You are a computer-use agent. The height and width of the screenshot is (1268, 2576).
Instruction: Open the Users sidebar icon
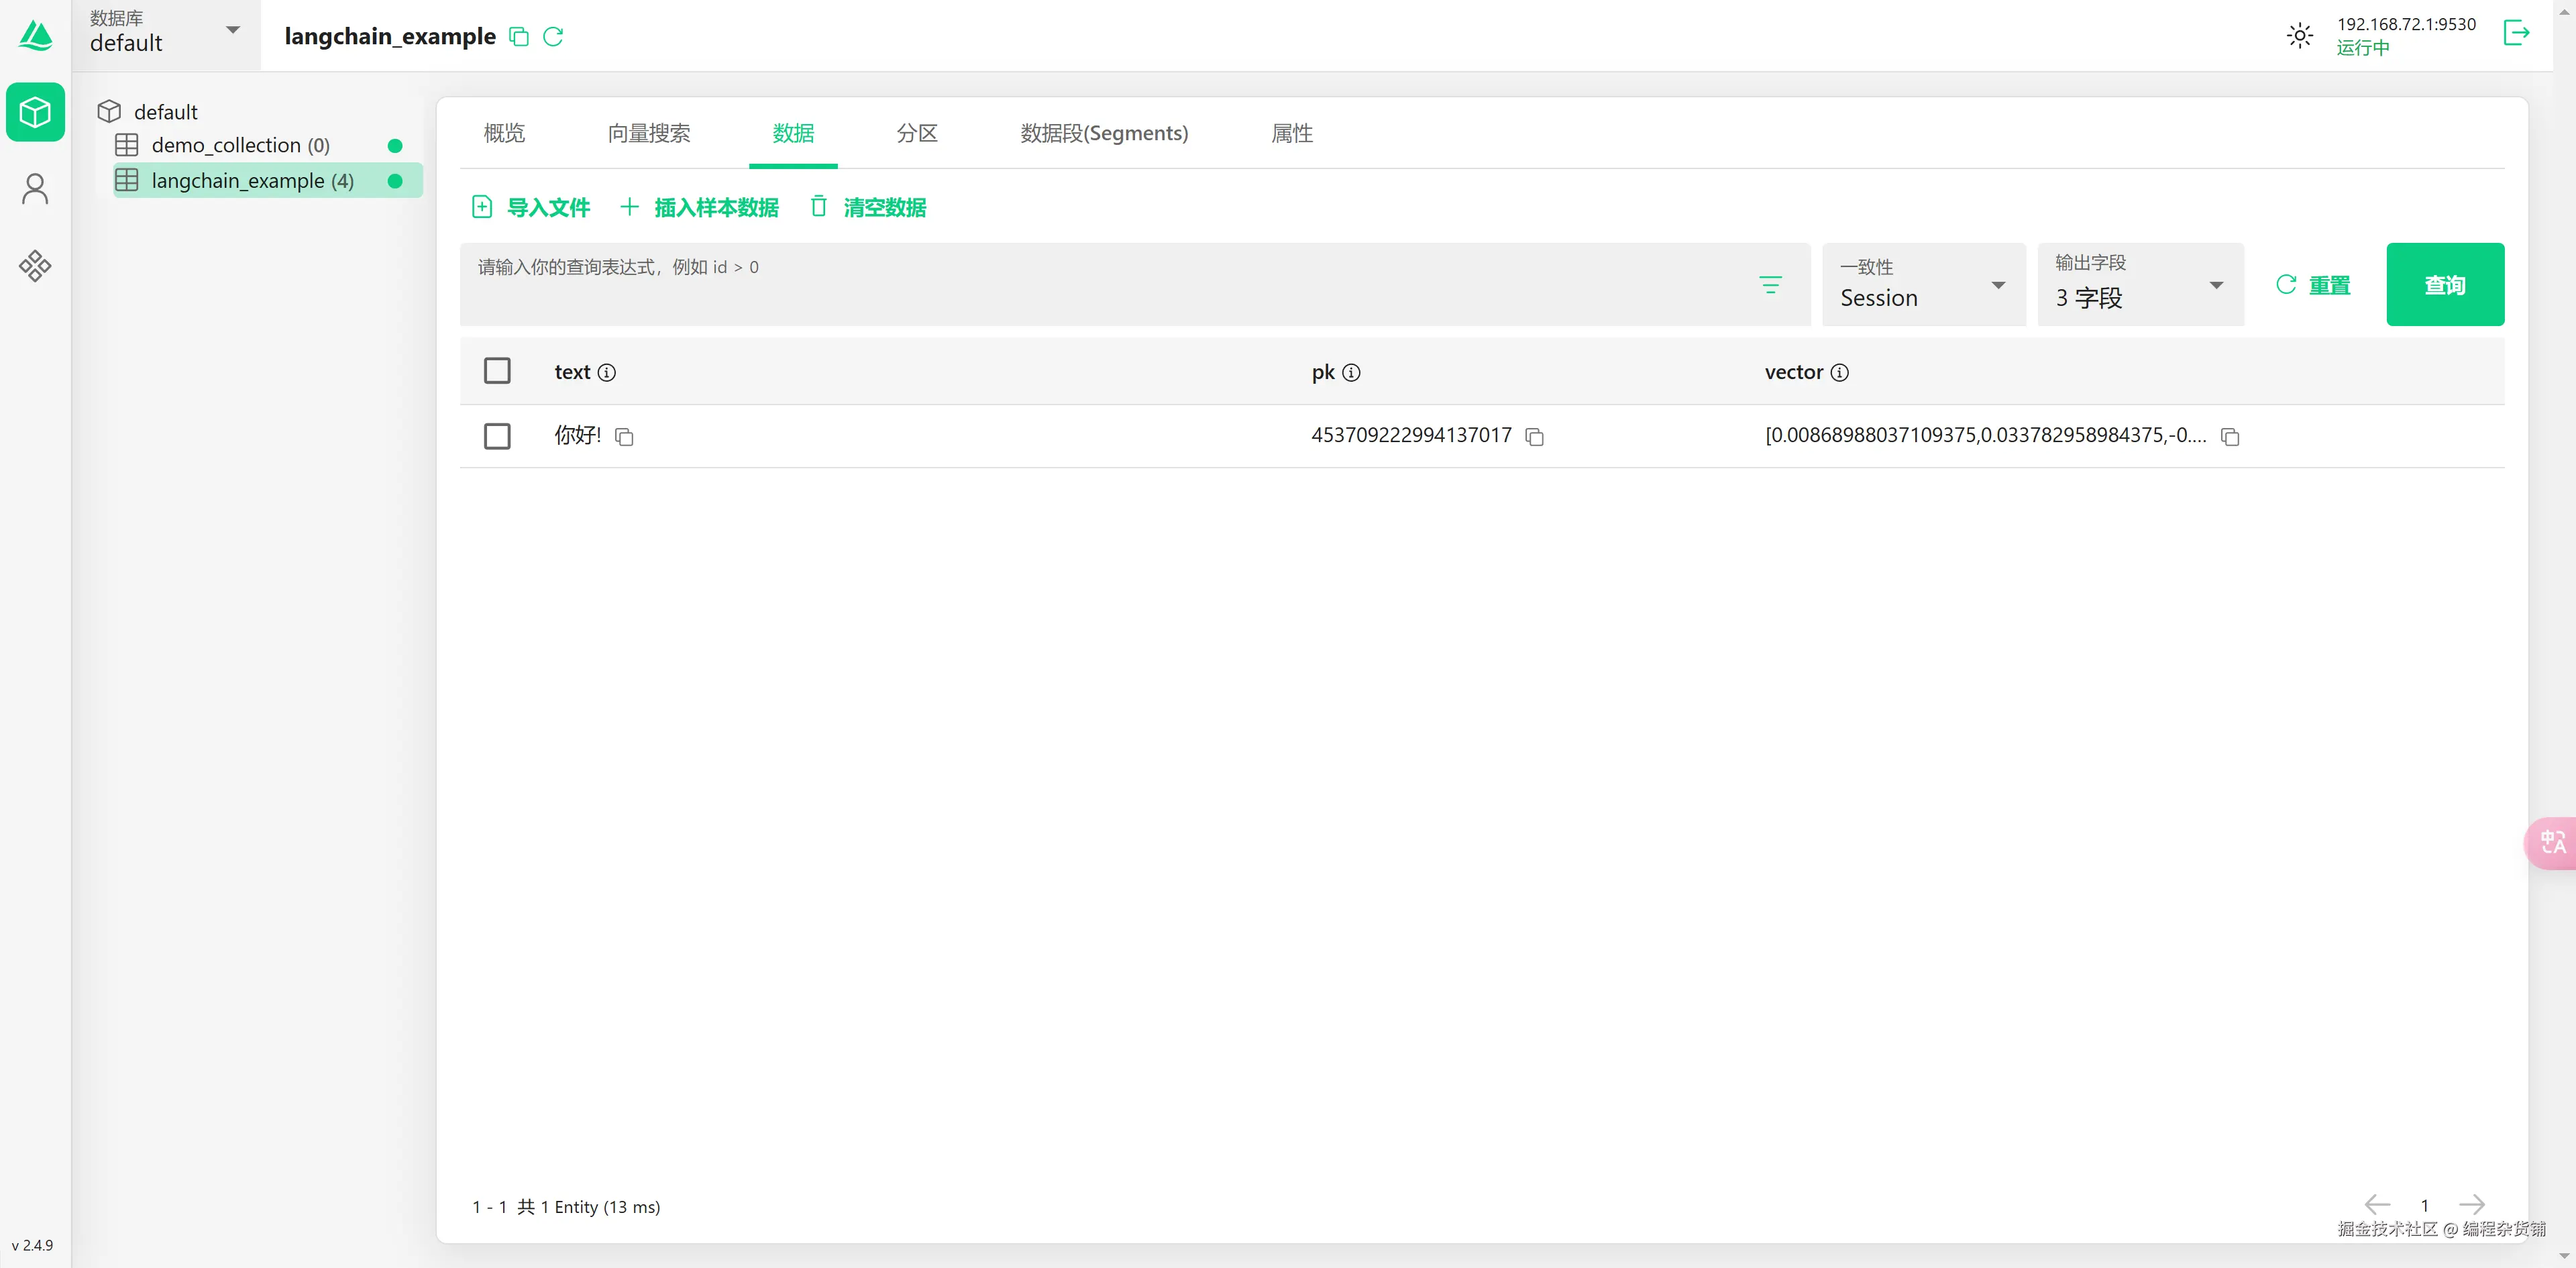tap(35, 189)
